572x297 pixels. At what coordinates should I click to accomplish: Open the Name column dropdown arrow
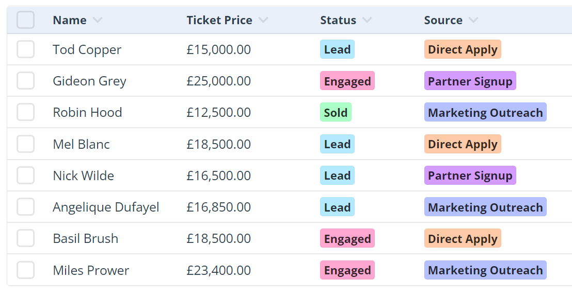click(98, 20)
